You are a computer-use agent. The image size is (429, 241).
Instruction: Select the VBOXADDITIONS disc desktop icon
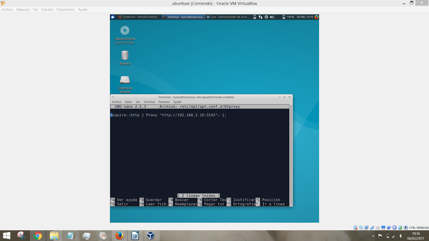pyautogui.click(x=125, y=35)
